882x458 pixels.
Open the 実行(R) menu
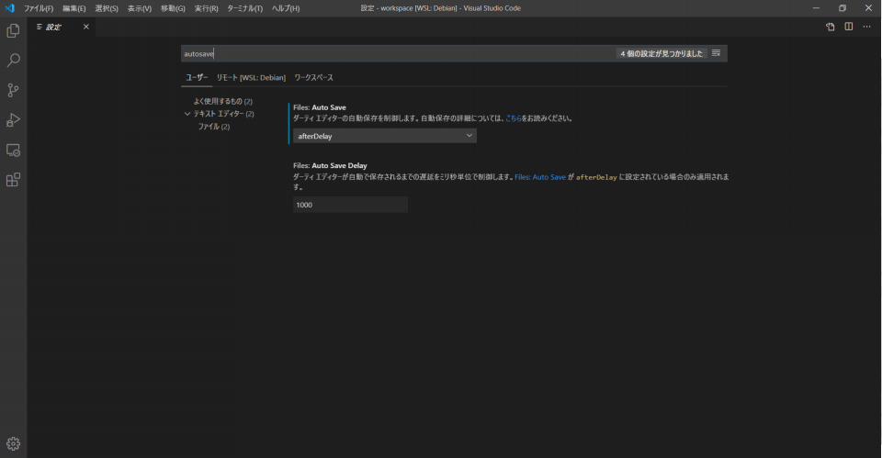pyautogui.click(x=206, y=8)
